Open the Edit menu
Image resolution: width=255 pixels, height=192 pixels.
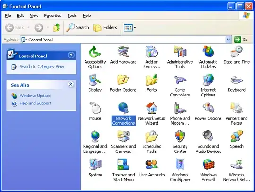coord(20,16)
